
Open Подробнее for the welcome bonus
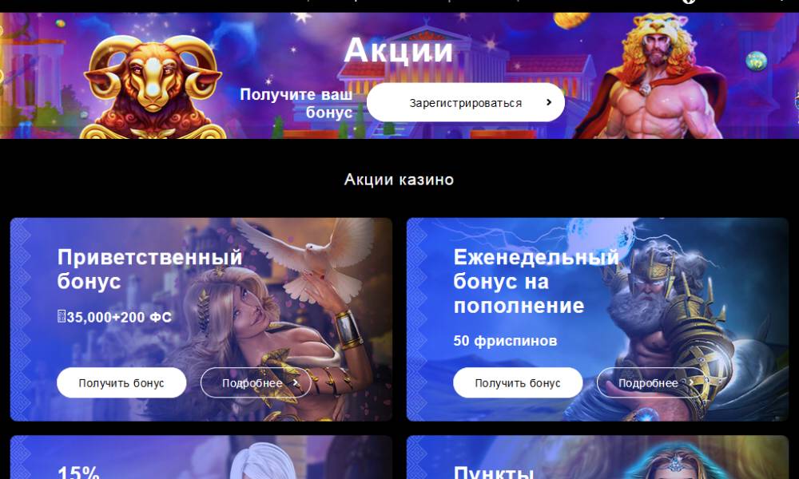[256, 382]
